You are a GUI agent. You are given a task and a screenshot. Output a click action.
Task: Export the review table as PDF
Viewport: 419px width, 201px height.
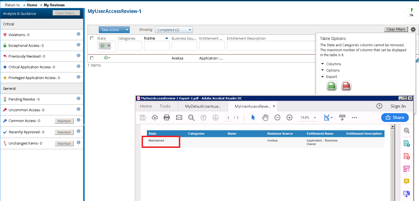tap(346, 86)
